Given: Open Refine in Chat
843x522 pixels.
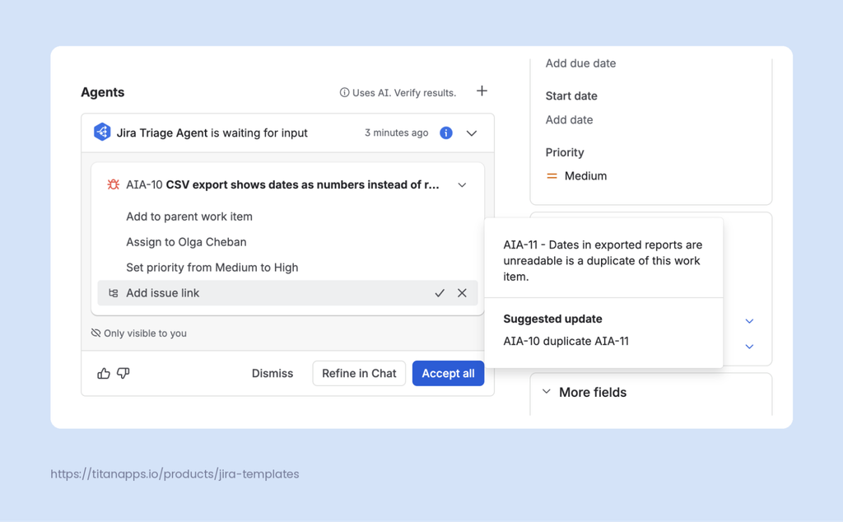Looking at the screenshot, I should click(x=359, y=373).
